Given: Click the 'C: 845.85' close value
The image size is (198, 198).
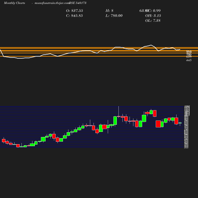Looking at the screenshot, I should pyautogui.click(x=74, y=16).
